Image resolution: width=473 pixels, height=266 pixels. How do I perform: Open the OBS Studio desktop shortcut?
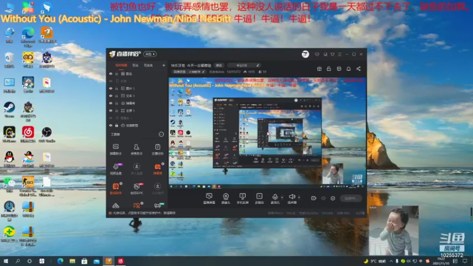(x=47, y=135)
